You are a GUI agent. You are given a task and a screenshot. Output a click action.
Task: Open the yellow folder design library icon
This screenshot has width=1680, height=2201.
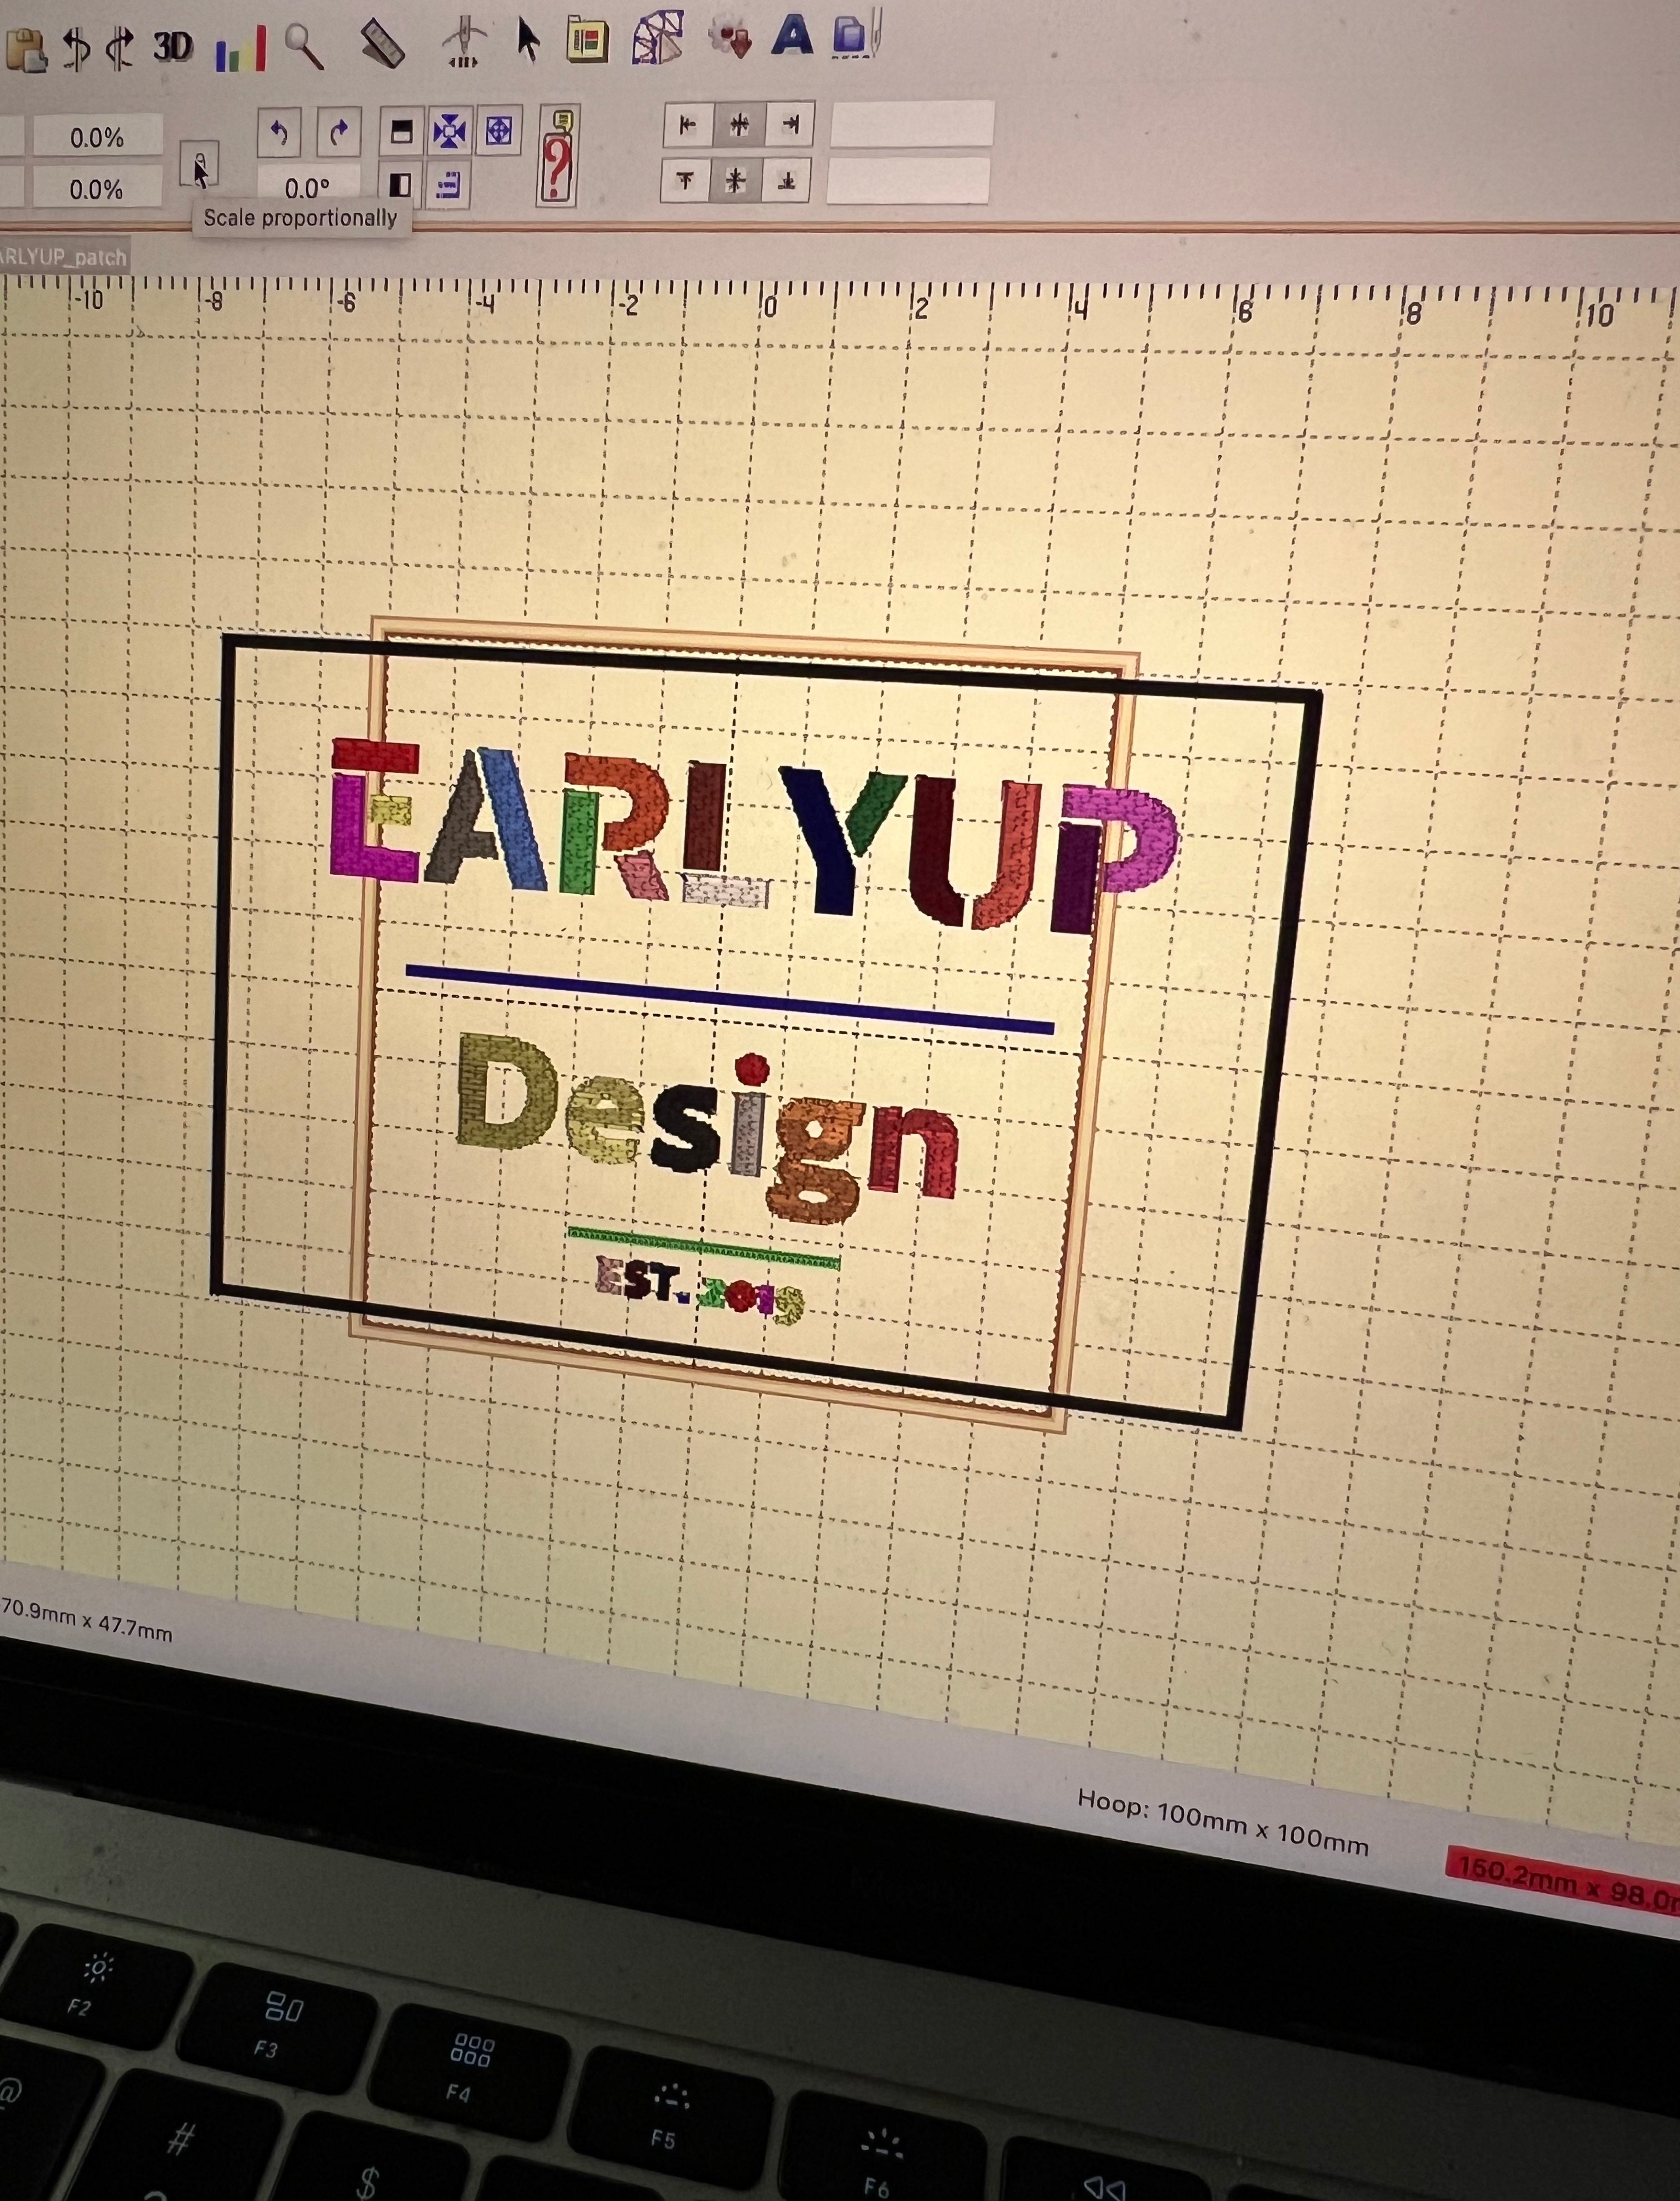[x=588, y=41]
